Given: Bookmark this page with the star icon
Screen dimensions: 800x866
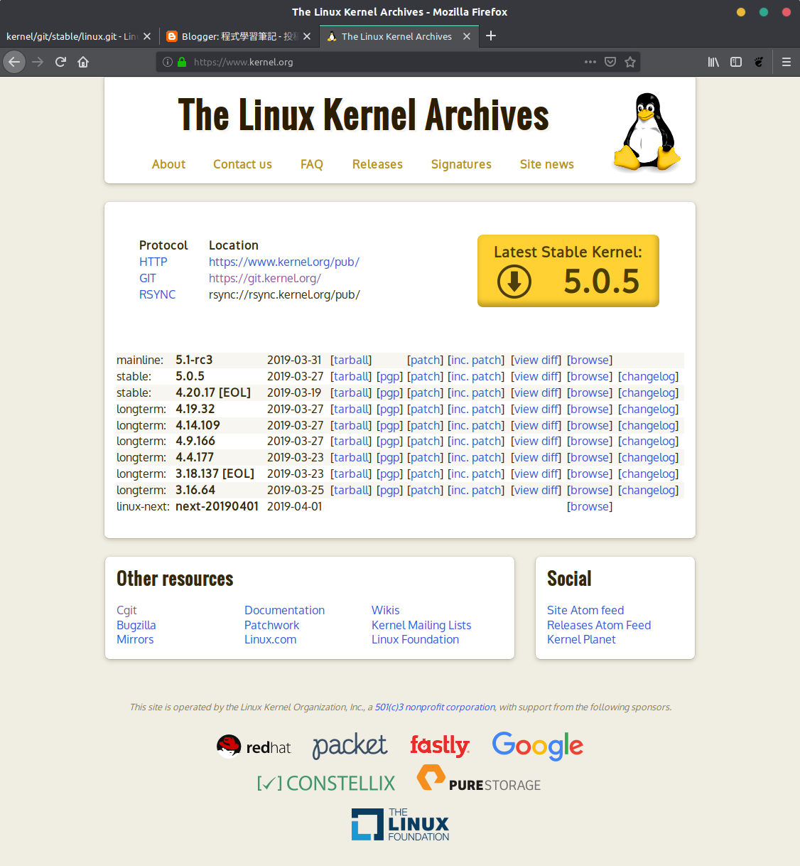Looking at the screenshot, I should [x=629, y=62].
